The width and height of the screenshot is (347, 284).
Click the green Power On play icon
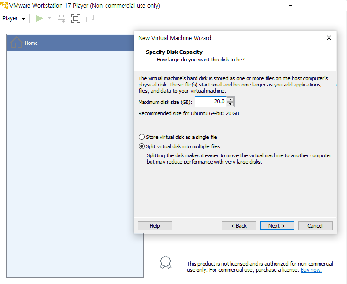(40, 18)
